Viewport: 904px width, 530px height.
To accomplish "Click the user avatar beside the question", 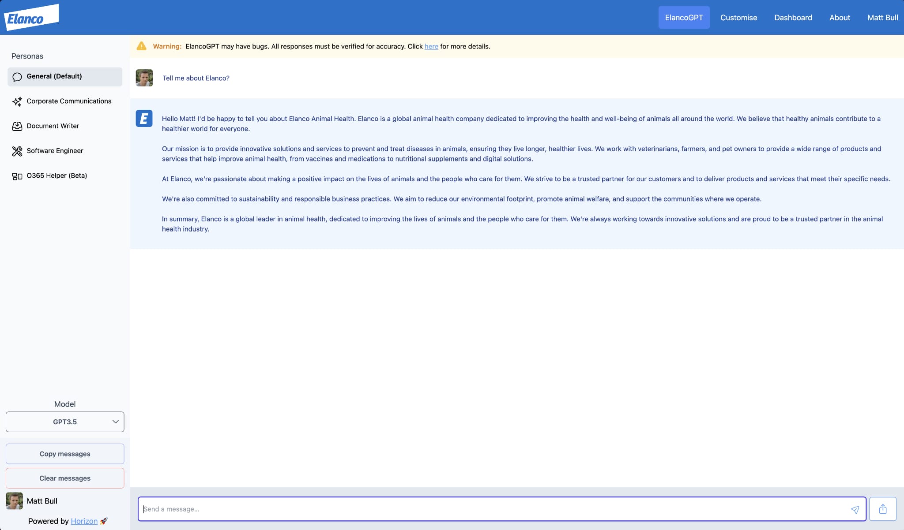I will (x=144, y=78).
